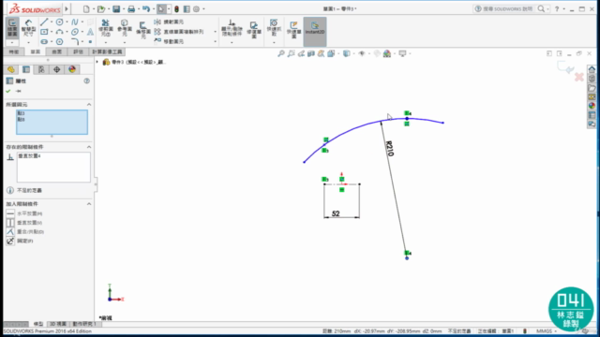Click the New document icon
Viewport: 600px width, 337px height.
86,8
